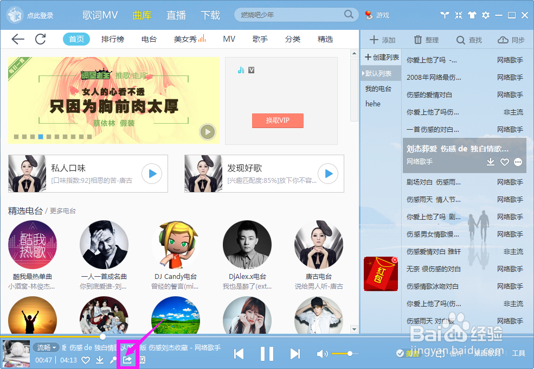Click the branch-shaped icon in title bar

[445, 15]
